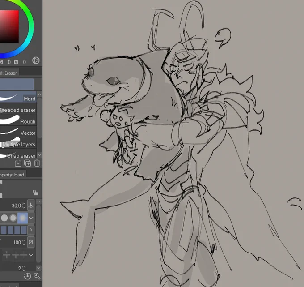The height and width of the screenshot is (287, 304).
Task: Select the Hard eraser sub tool
Action: point(18,97)
